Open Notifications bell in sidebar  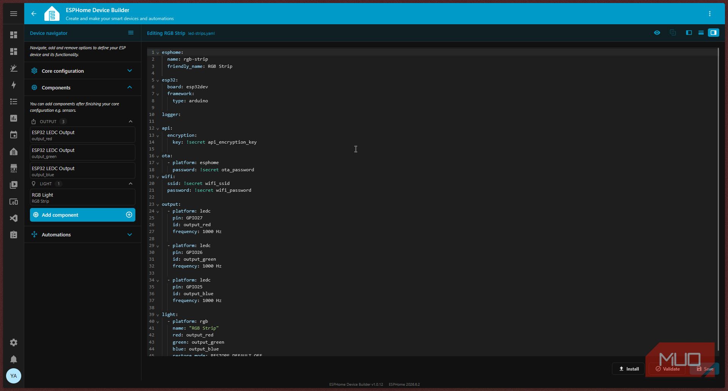pyautogui.click(x=14, y=359)
